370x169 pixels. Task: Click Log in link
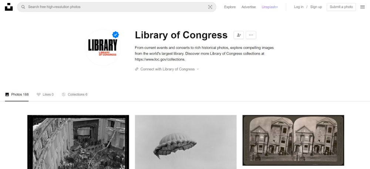tap(299, 7)
